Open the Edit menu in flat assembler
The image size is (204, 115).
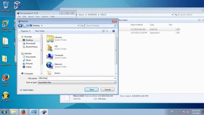click(24, 17)
